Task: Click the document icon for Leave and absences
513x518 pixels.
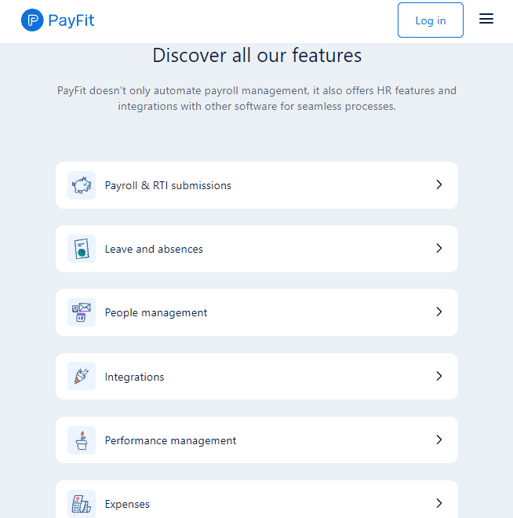Action: pyautogui.click(x=82, y=249)
